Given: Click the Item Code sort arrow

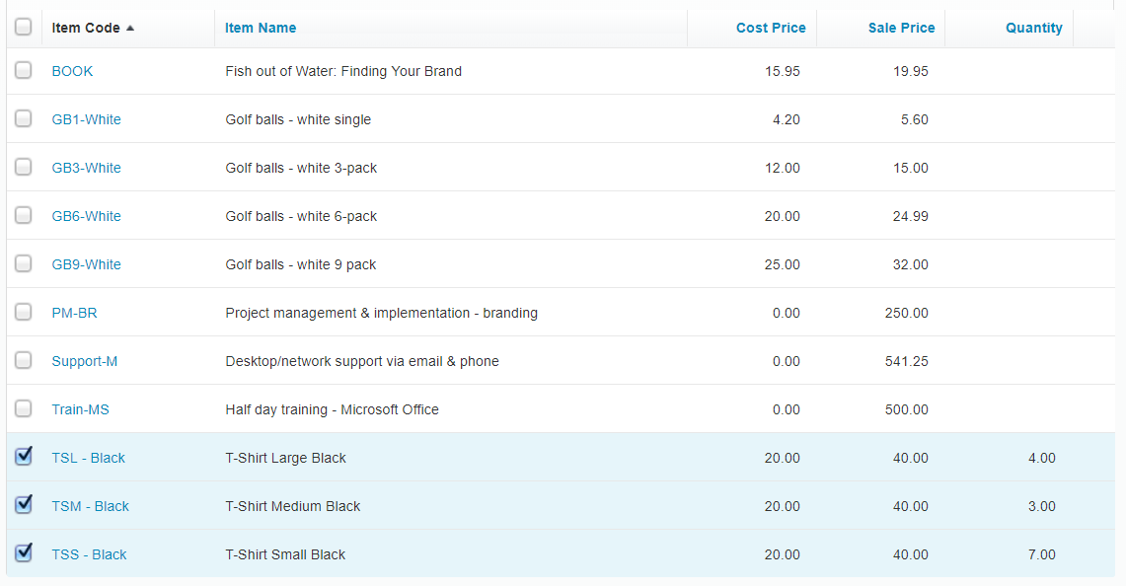Looking at the screenshot, I should click(130, 28).
